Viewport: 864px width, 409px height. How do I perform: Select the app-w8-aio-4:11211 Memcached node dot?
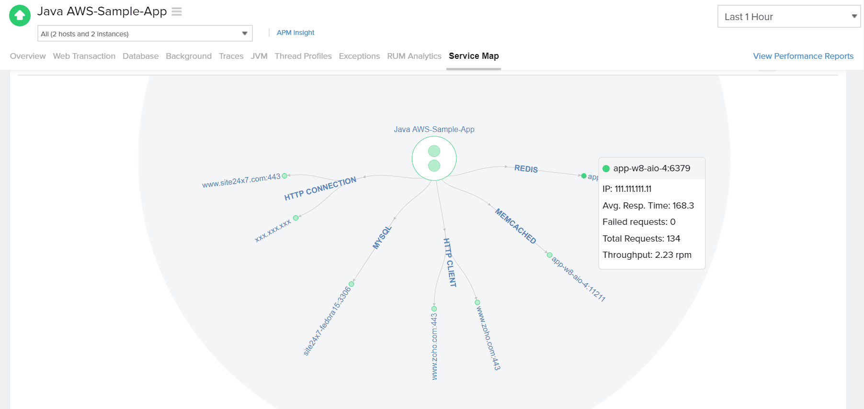pyautogui.click(x=549, y=255)
